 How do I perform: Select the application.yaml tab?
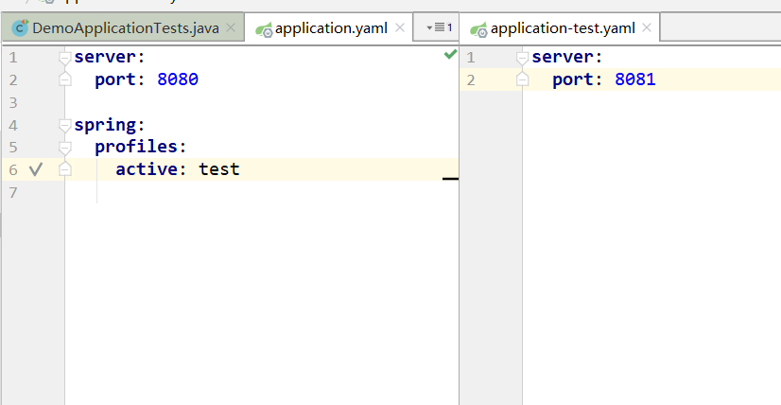[331, 28]
